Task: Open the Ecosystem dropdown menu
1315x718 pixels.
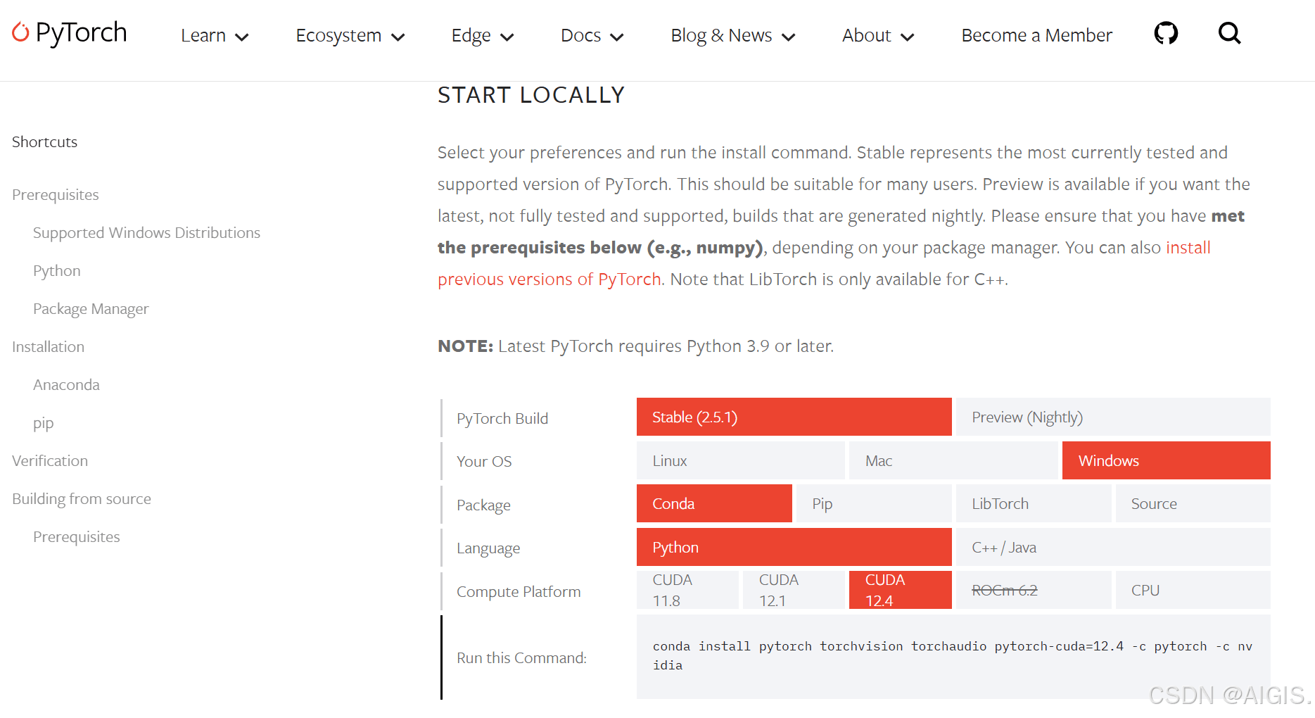Action: [350, 36]
